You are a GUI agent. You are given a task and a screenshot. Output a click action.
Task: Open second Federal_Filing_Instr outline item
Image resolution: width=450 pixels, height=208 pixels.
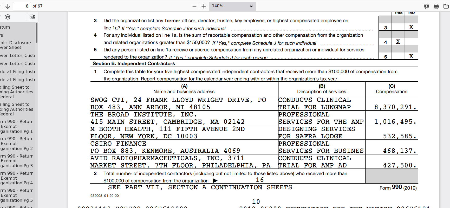tap(18, 80)
